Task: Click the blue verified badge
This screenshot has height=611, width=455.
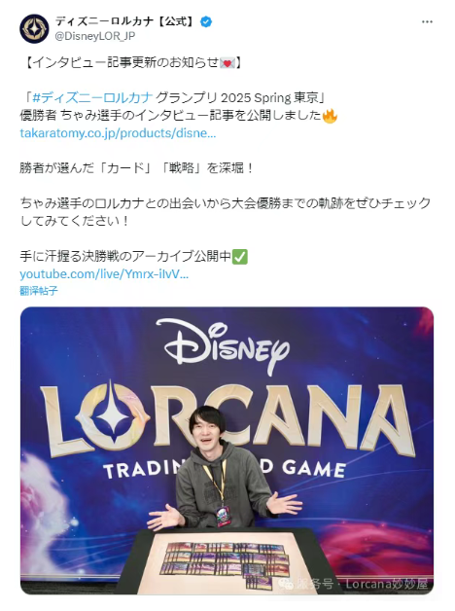Action: pos(206,21)
